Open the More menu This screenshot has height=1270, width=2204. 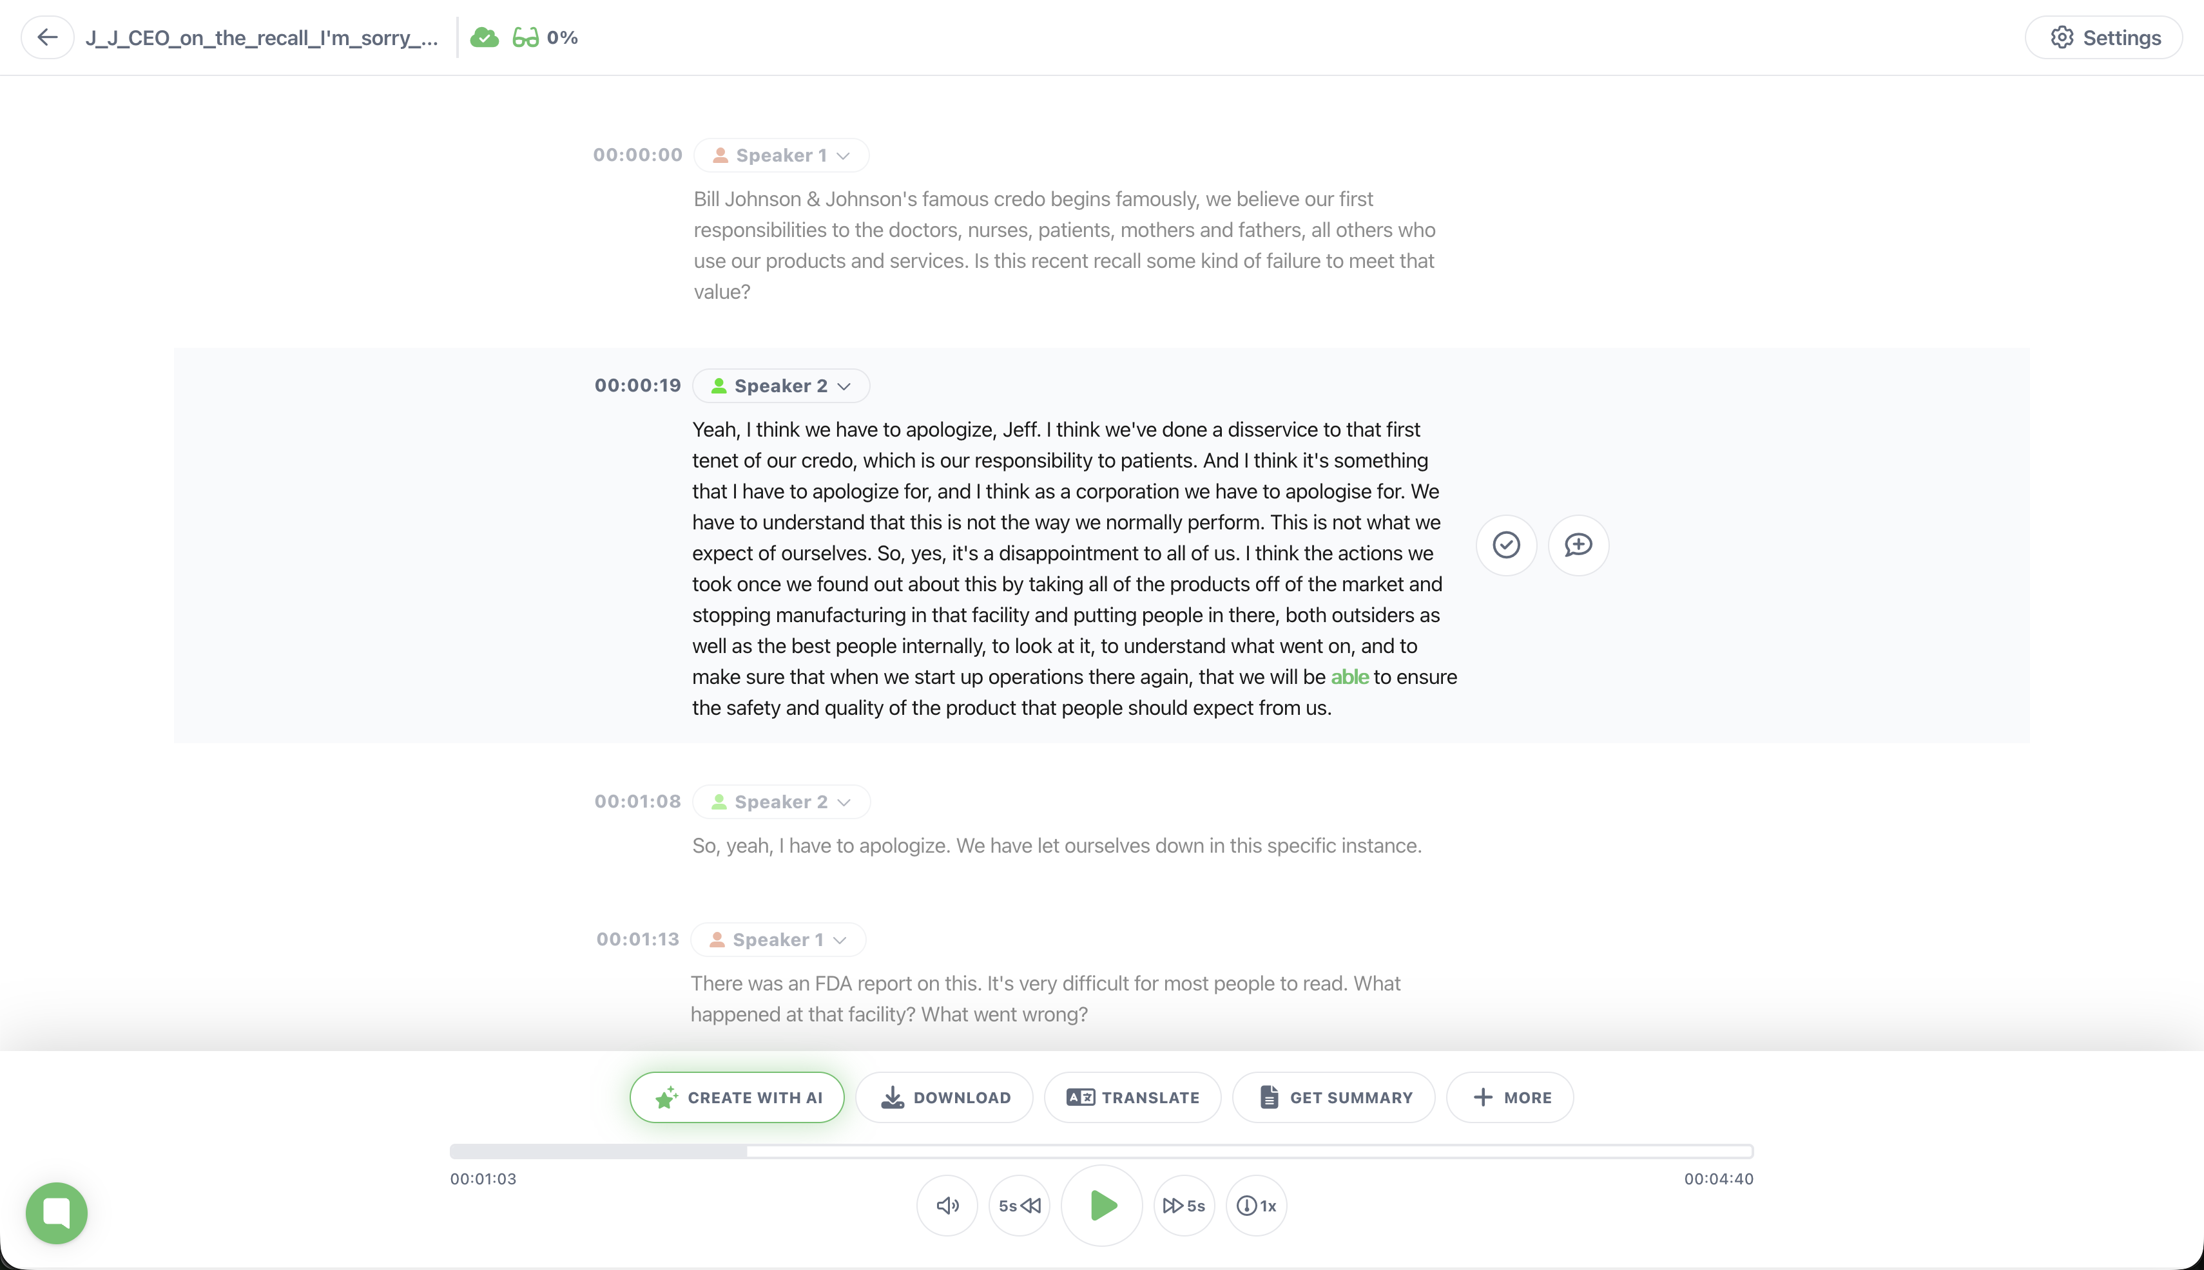point(1510,1097)
